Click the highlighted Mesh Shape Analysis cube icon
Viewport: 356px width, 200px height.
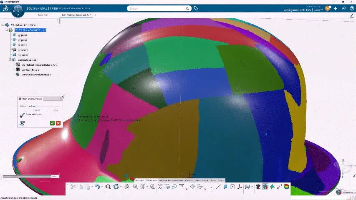pos(265,187)
